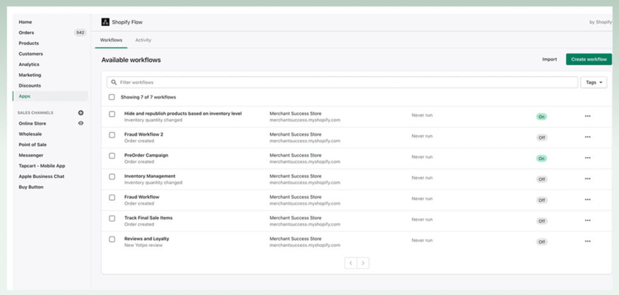
Task: Open Analytics in the sidebar
Action: [x=29, y=65]
